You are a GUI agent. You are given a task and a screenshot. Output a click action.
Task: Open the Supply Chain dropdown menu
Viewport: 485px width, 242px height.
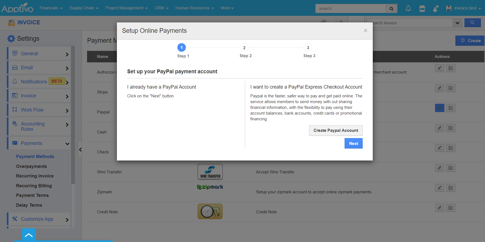click(84, 8)
